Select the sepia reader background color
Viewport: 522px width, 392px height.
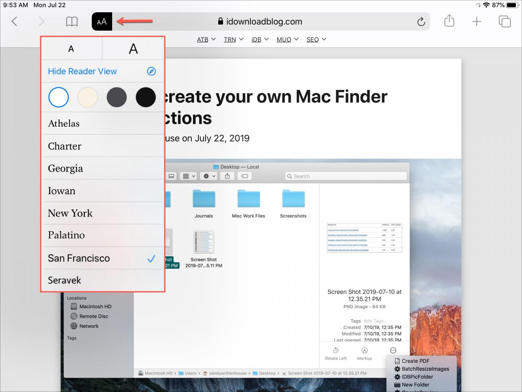click(x=88, y=97)
